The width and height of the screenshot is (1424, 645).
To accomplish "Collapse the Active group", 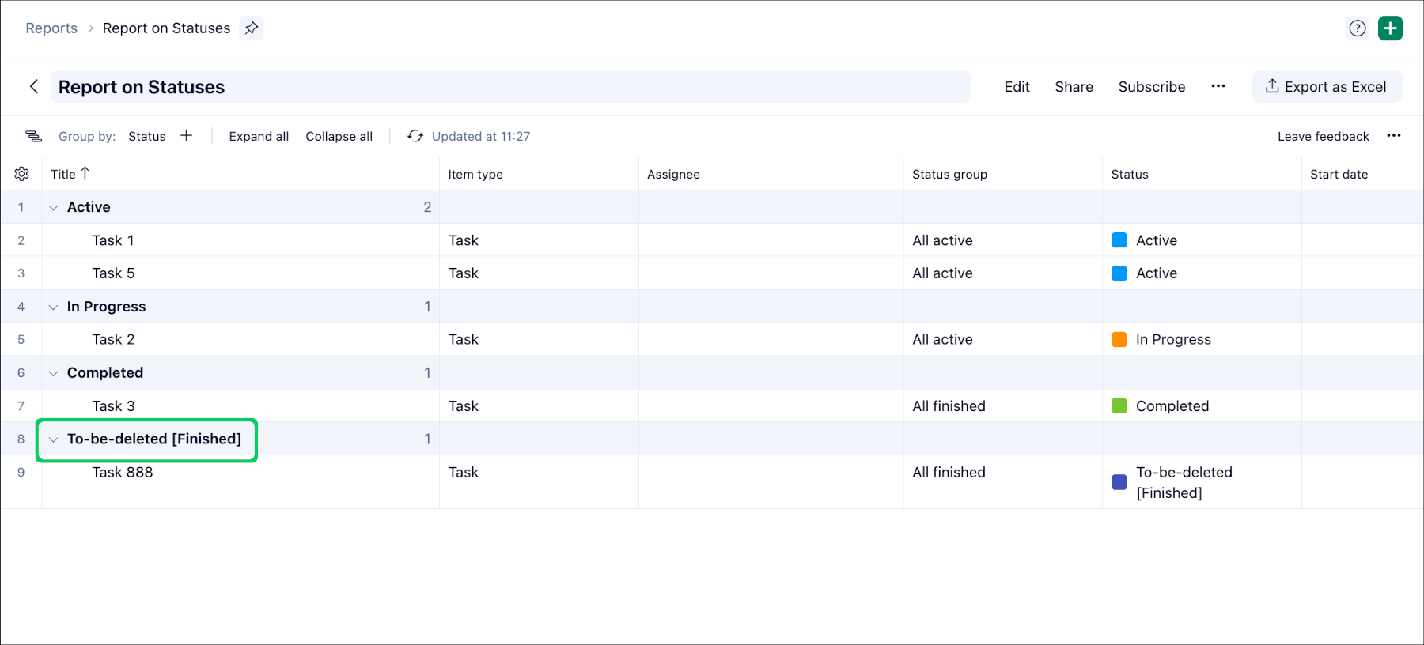I will (54, 208).
